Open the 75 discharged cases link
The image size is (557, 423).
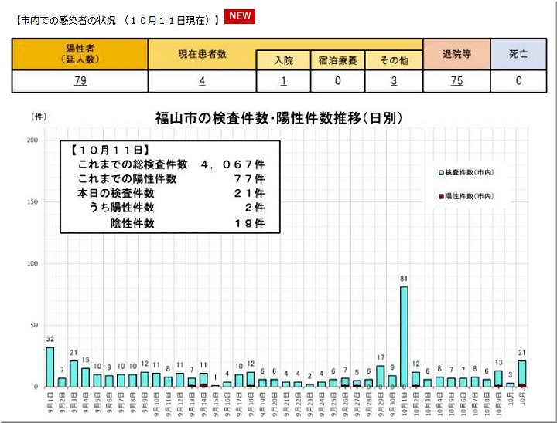pyautogui.click(x=457, y=81)
